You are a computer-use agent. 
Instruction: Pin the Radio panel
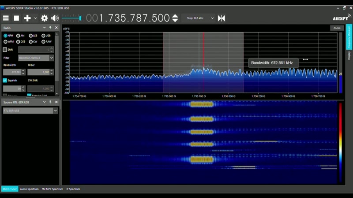tap(50, 28)
